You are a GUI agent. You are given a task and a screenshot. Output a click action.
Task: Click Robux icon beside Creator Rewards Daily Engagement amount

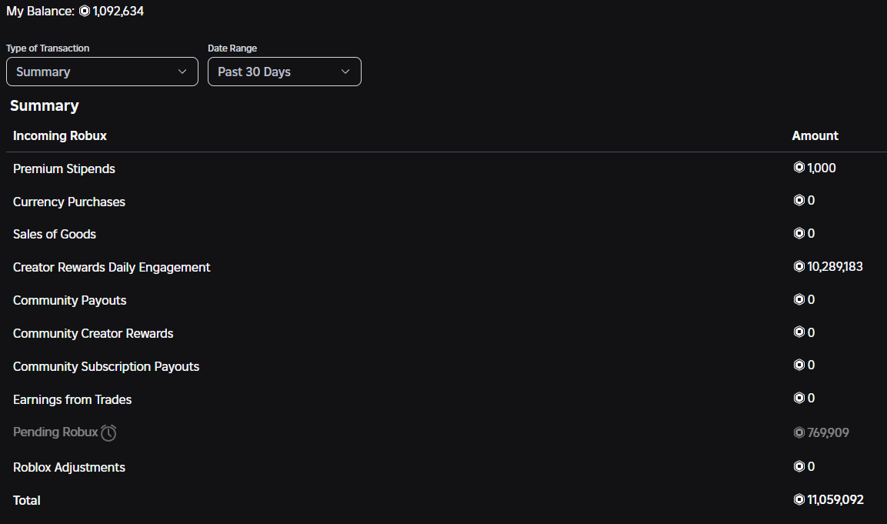[799, 267]
